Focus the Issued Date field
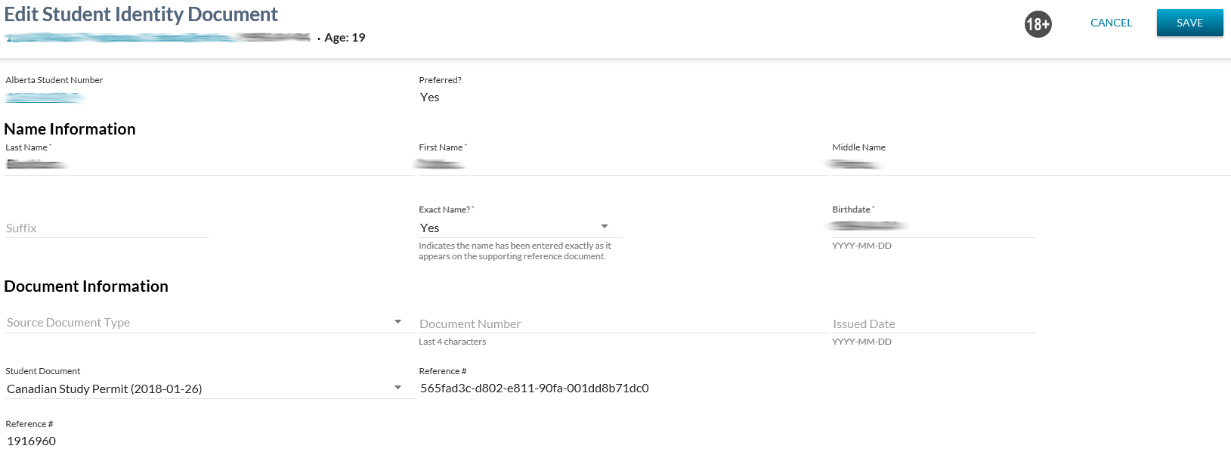This screenshot has width=1231, height=452. 933,324
